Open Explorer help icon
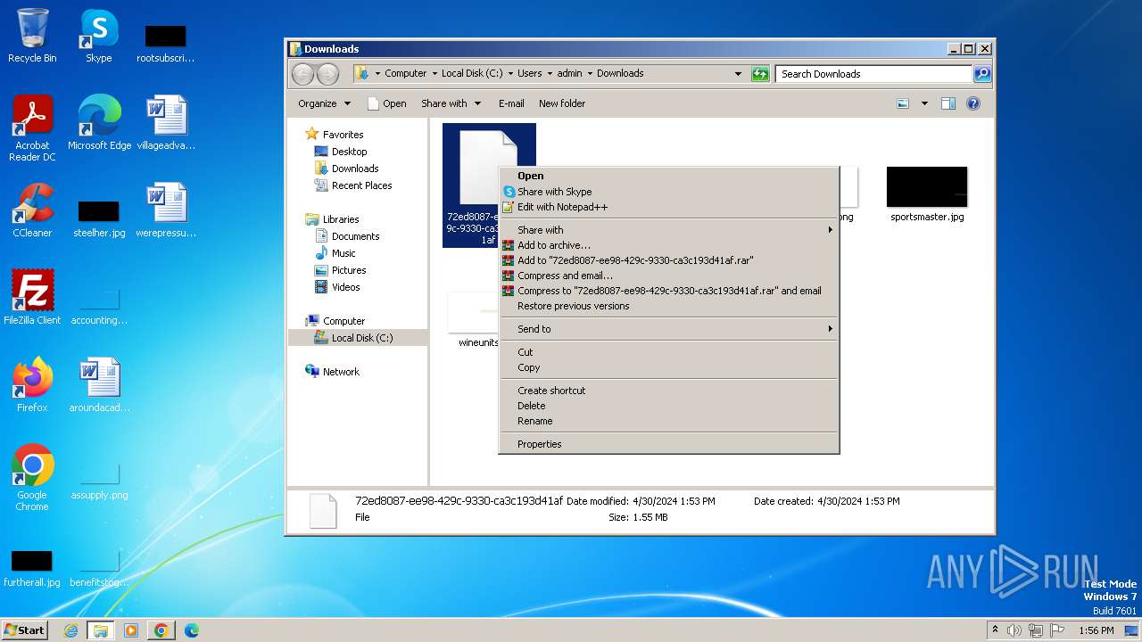 pos(973,103)
